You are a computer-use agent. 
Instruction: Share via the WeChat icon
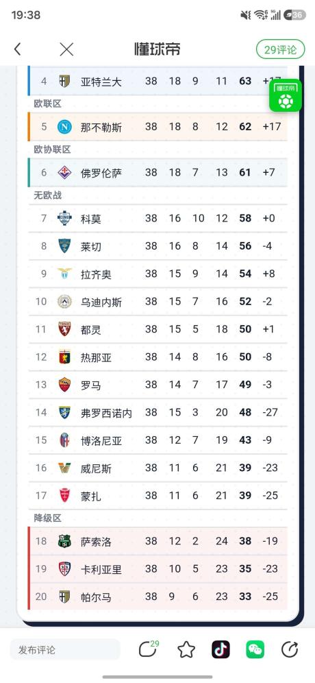tap(255, 650)
